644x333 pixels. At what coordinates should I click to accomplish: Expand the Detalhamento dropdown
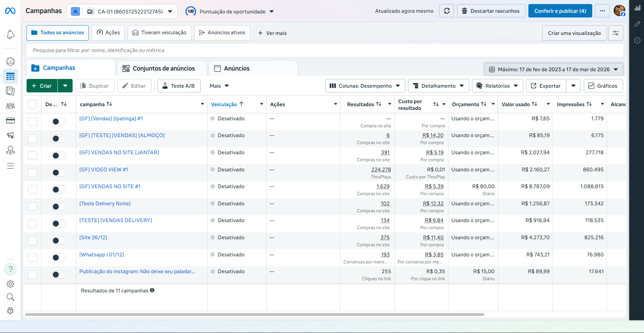click(x=438, y=86)
